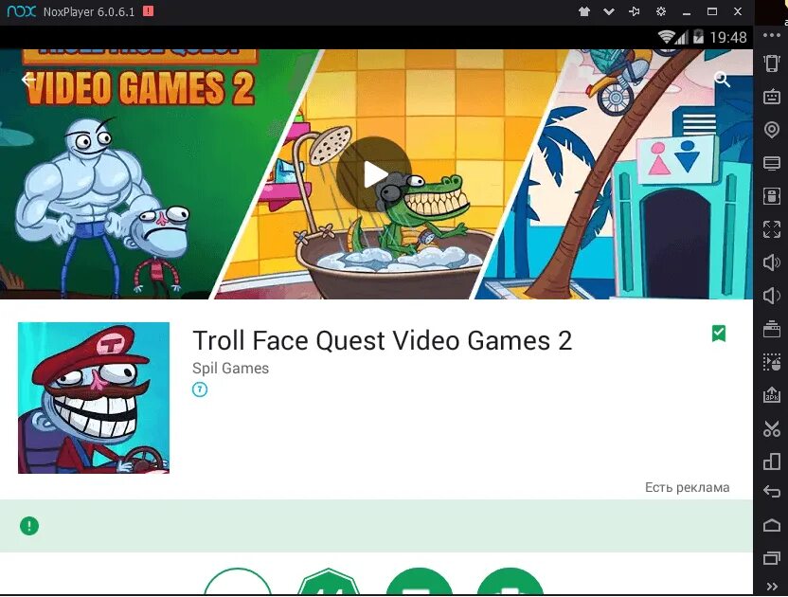Image resolution: width=788 pixels, height=597 pixels.
Task: Click the Android back arrow in the sidebar
Action: click(x=771, y=491)
